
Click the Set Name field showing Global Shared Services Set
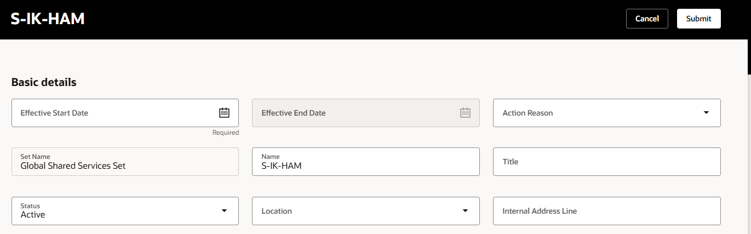[x=125, y=162]
